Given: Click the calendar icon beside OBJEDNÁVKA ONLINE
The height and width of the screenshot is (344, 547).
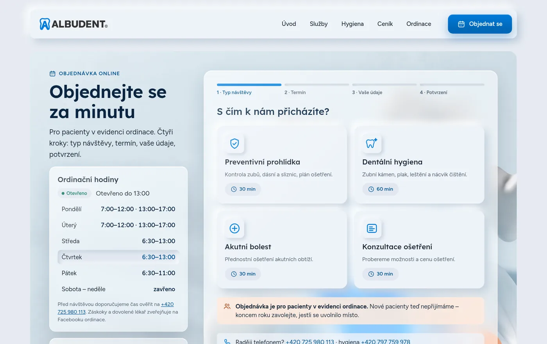Looking at the screenshot, I should point(52,73).
